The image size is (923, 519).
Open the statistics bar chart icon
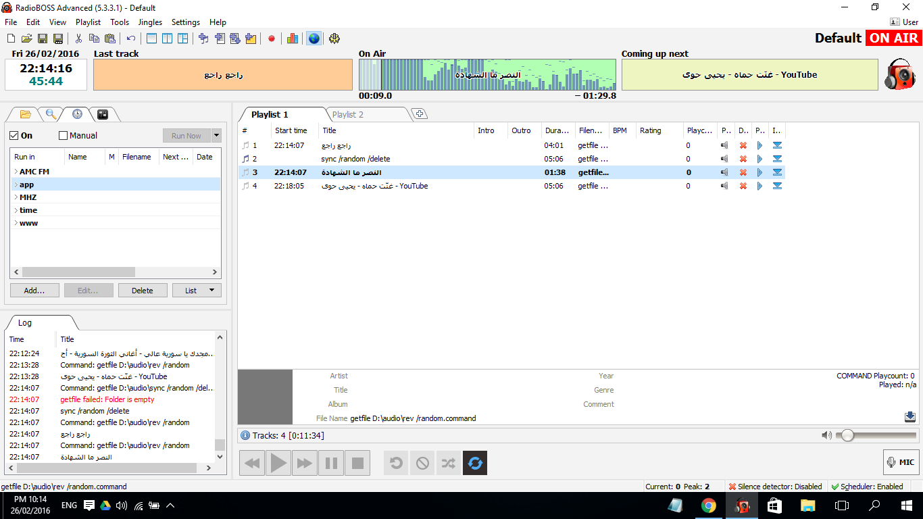click(x=293, y=39)
